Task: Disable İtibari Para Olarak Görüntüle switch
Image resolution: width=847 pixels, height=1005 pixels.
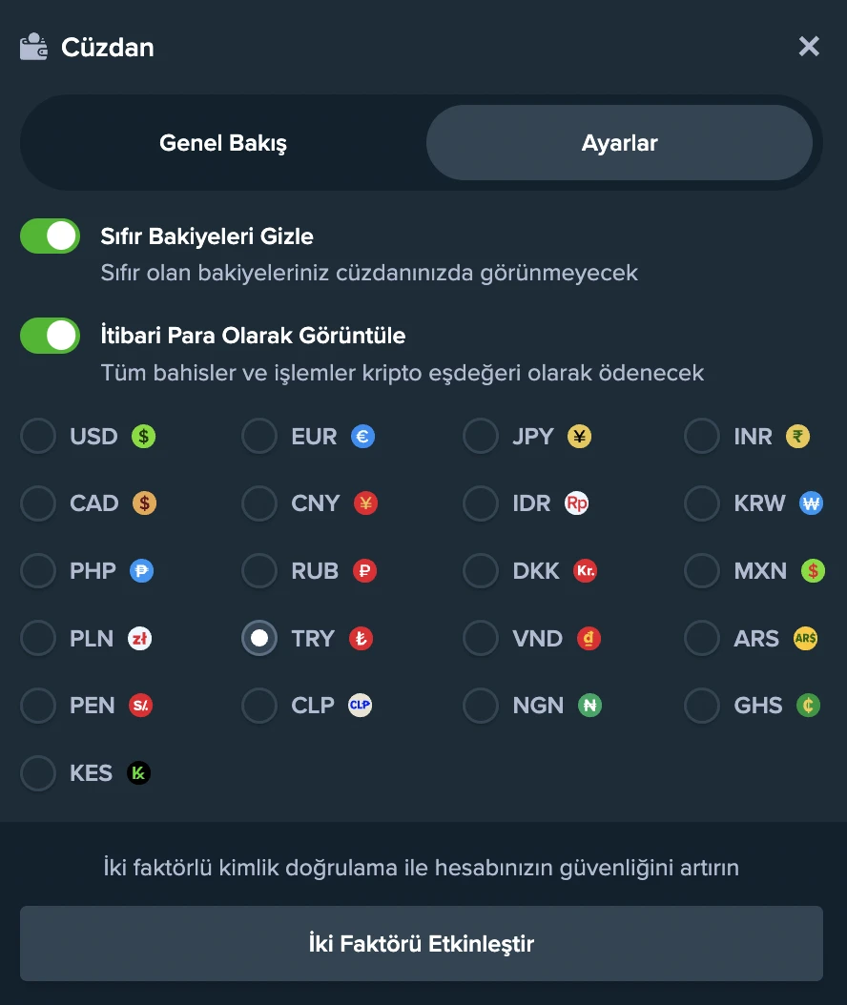Action: (50, 336)
